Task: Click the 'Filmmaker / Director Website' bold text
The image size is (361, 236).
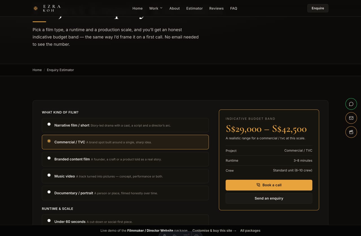Action: tap(150, 230)
